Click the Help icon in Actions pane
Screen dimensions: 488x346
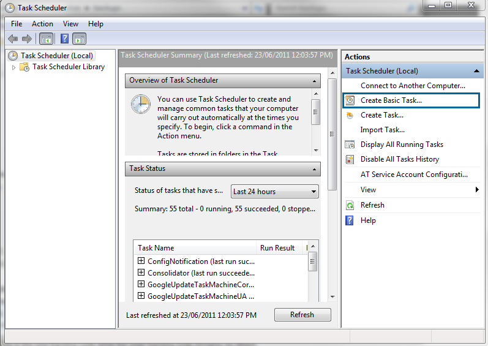coord(350,220)
